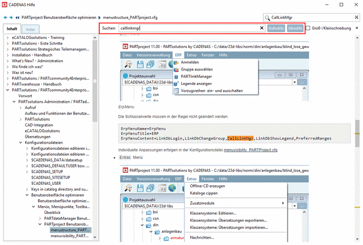The image size is (363, 245).
Task: Click the CADENAS Hilfe app icon
Action: point(4,5)
